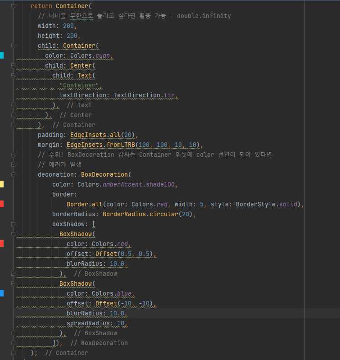340x360 pixels.
Task: Click the 'border:' parameter name
Action: [65, 194]
